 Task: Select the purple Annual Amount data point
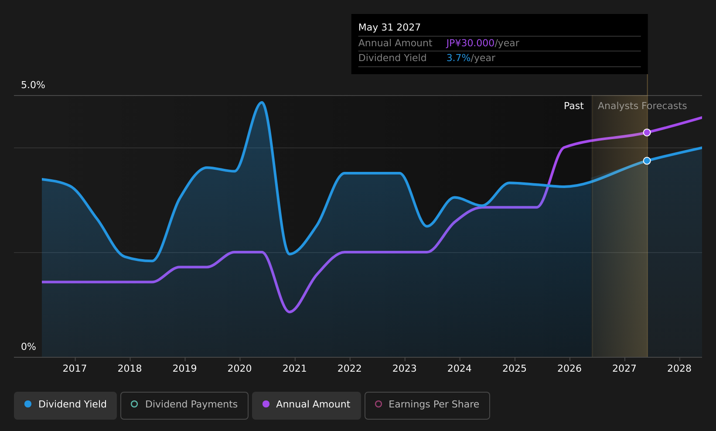point(647,133)
